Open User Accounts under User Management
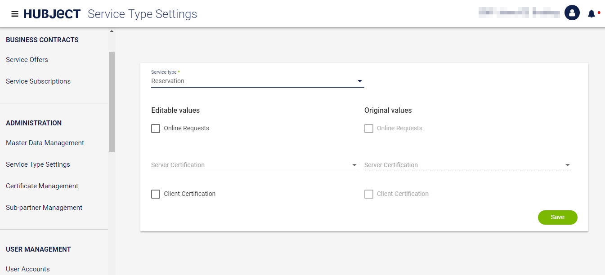Screen dimensions: 605x275 pos(28,269)
